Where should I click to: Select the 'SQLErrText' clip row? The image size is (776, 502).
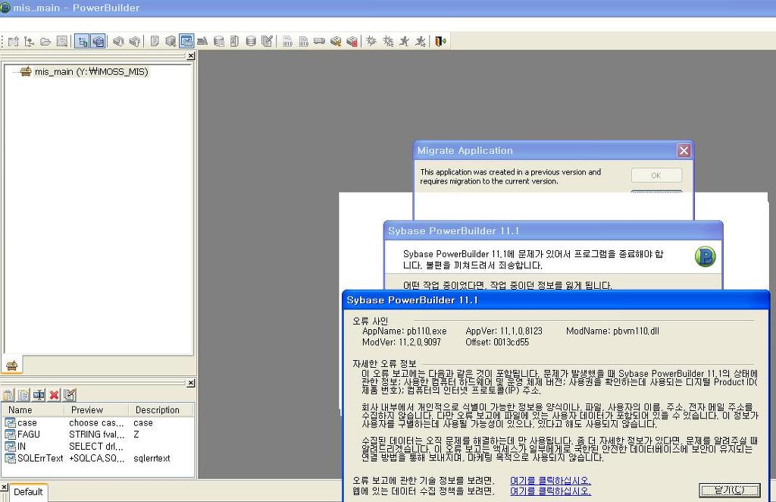[x=98, y=459]
